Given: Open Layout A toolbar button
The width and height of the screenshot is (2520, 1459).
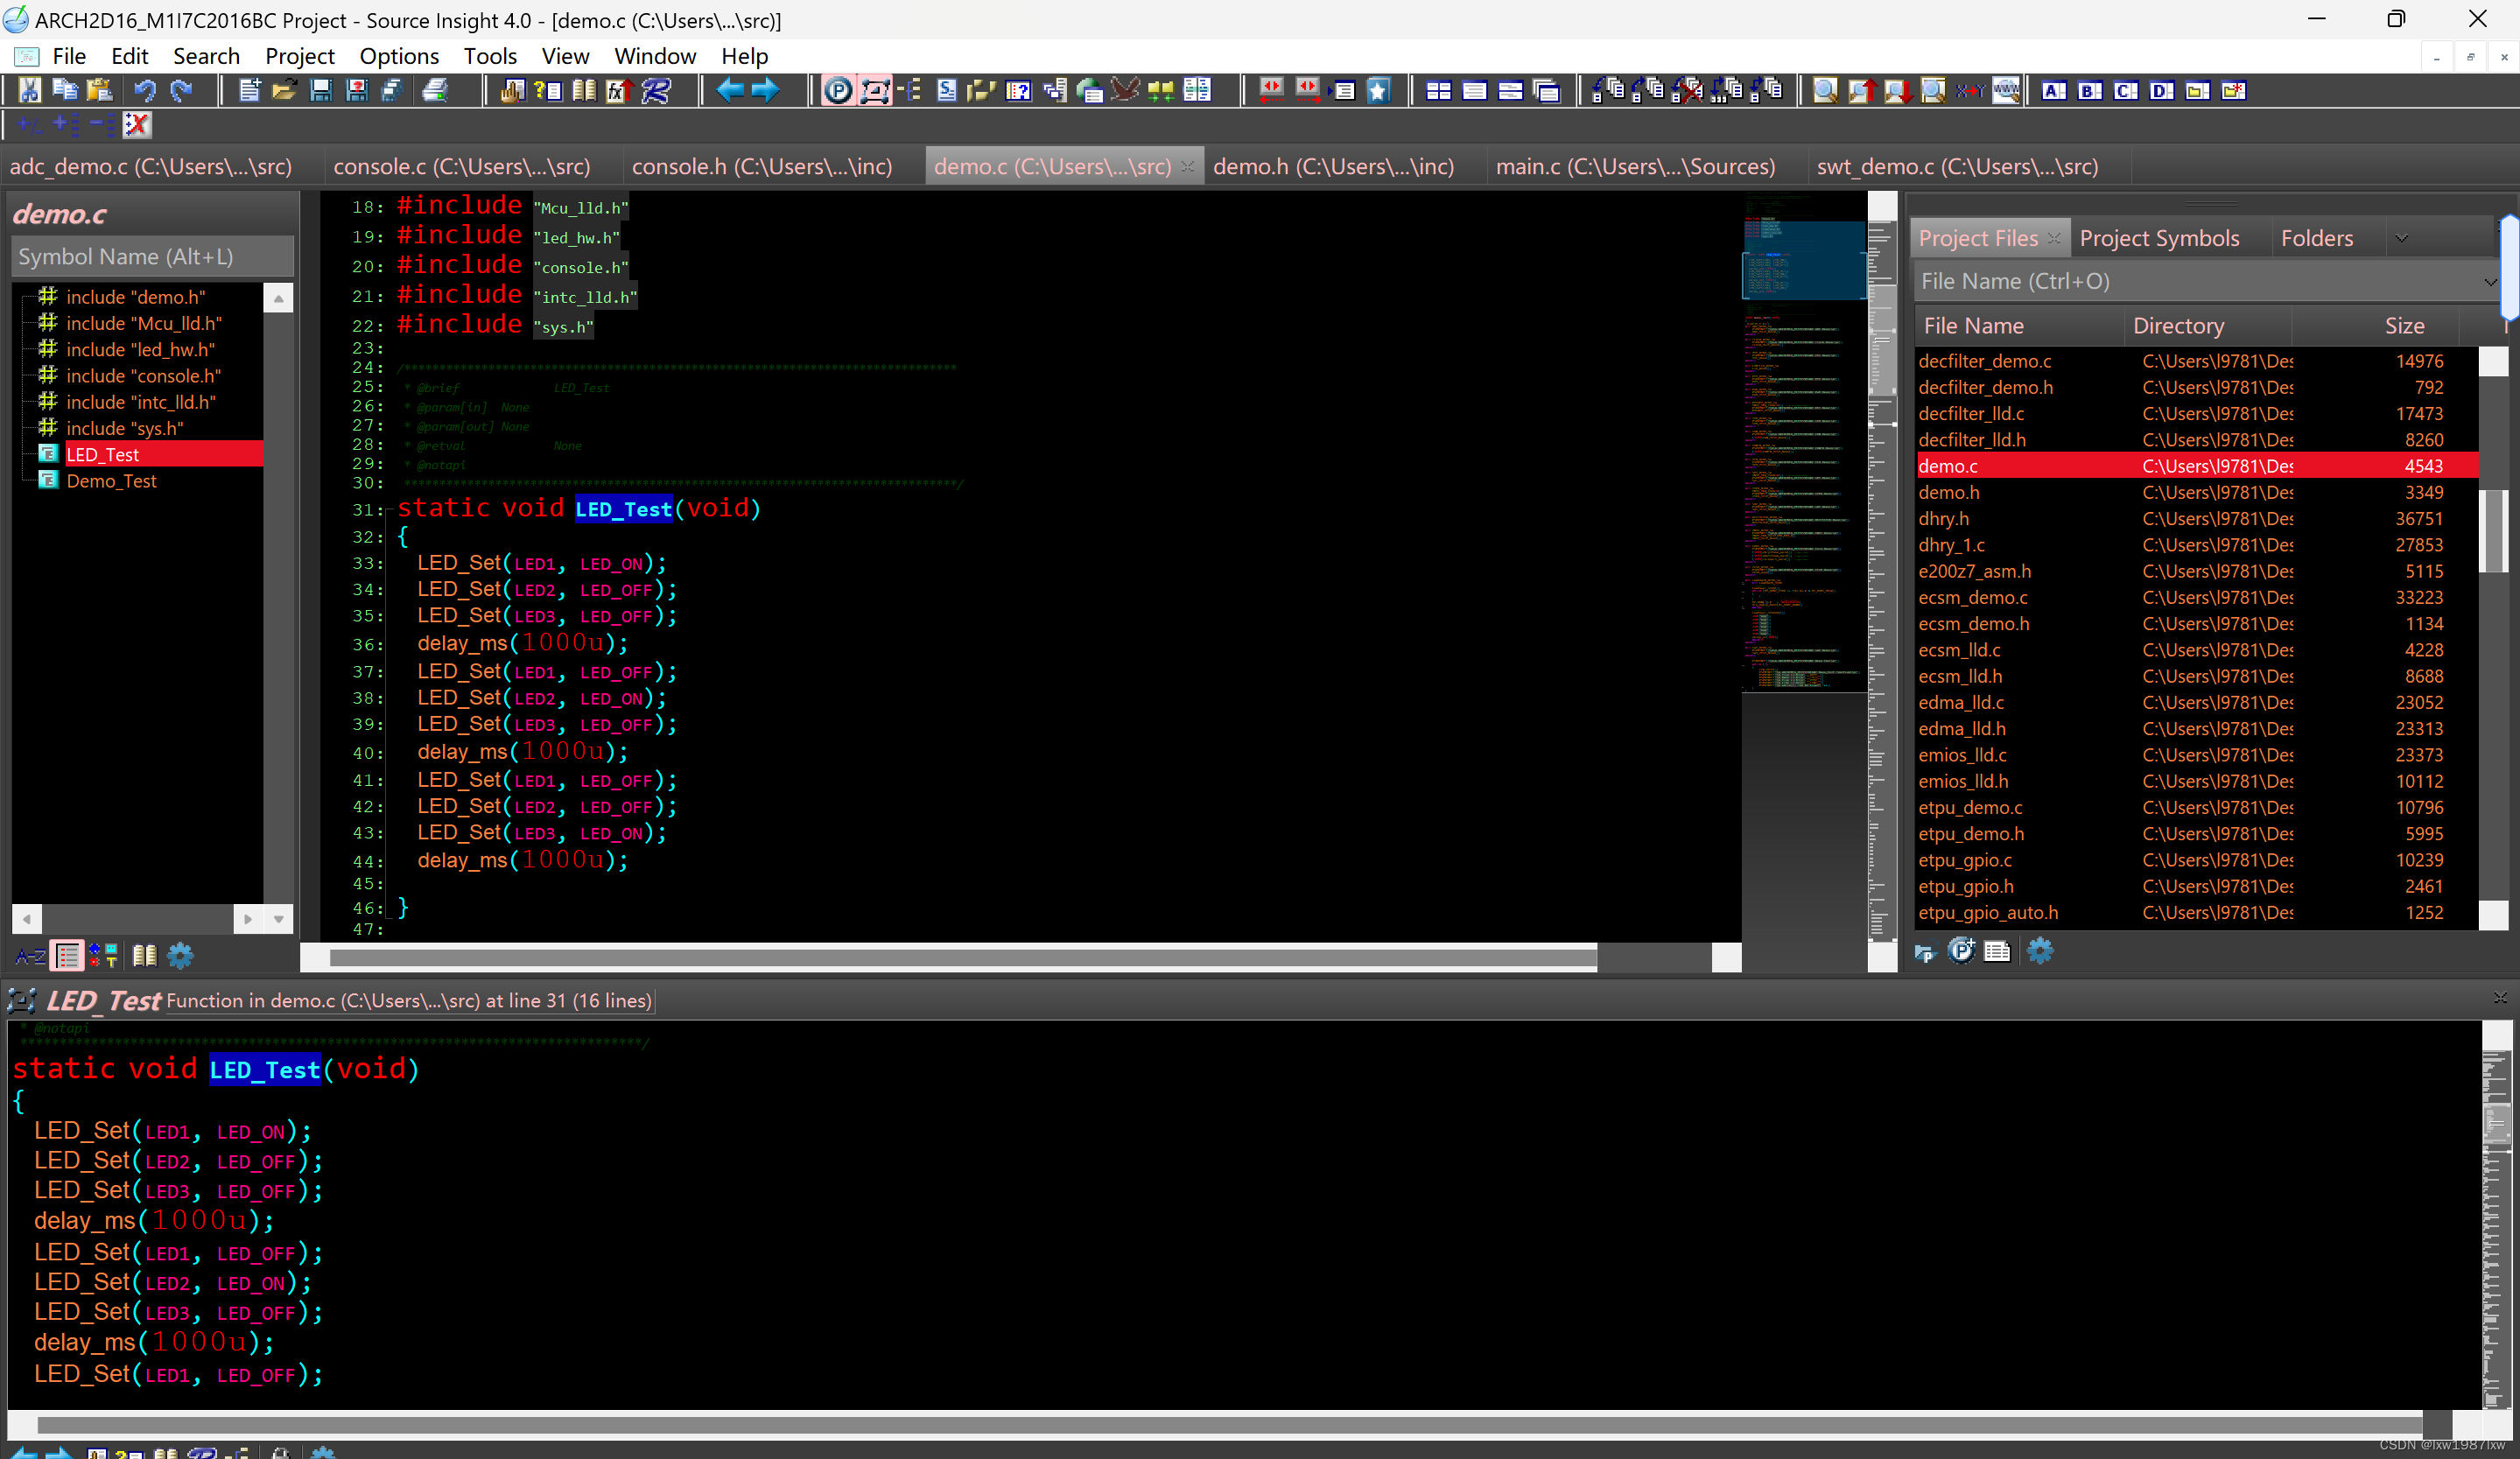Looking at the screenshot, I should [x=2053, y=91].
